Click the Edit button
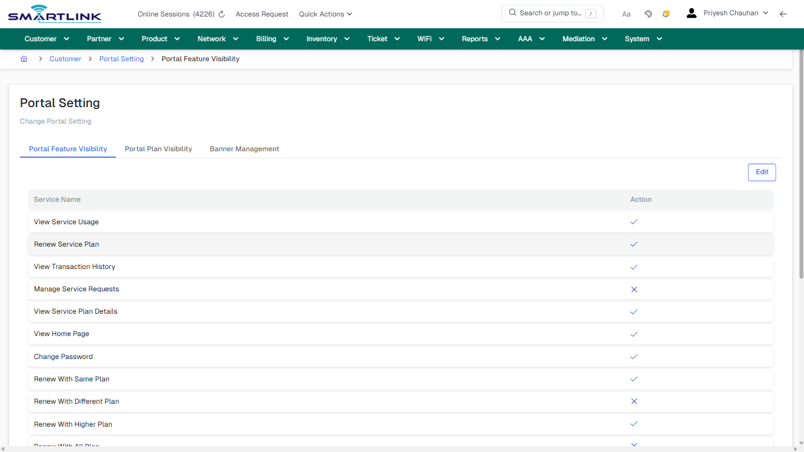Screen dimensions: 804x452 [x=762, y=172]
